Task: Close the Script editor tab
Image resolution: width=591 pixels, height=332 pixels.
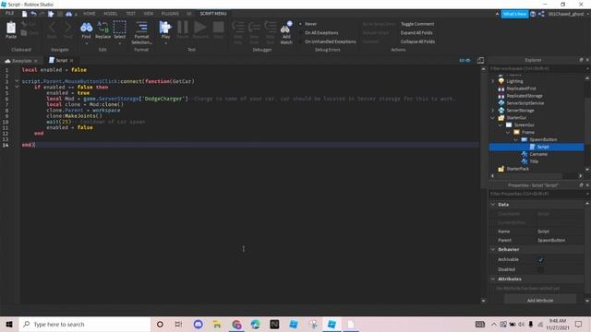Action: (x=72, y=61)
